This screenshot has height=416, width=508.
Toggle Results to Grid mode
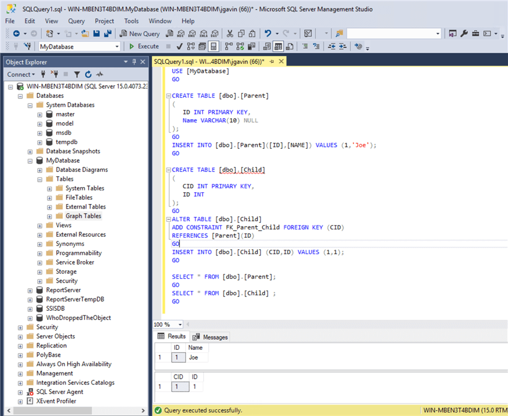278,46
